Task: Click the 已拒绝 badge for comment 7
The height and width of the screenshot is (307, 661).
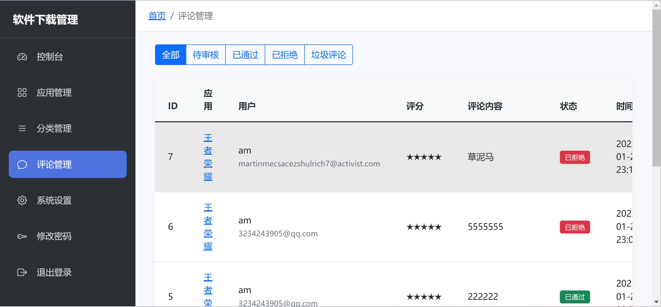Action: (x=575, y=157)
